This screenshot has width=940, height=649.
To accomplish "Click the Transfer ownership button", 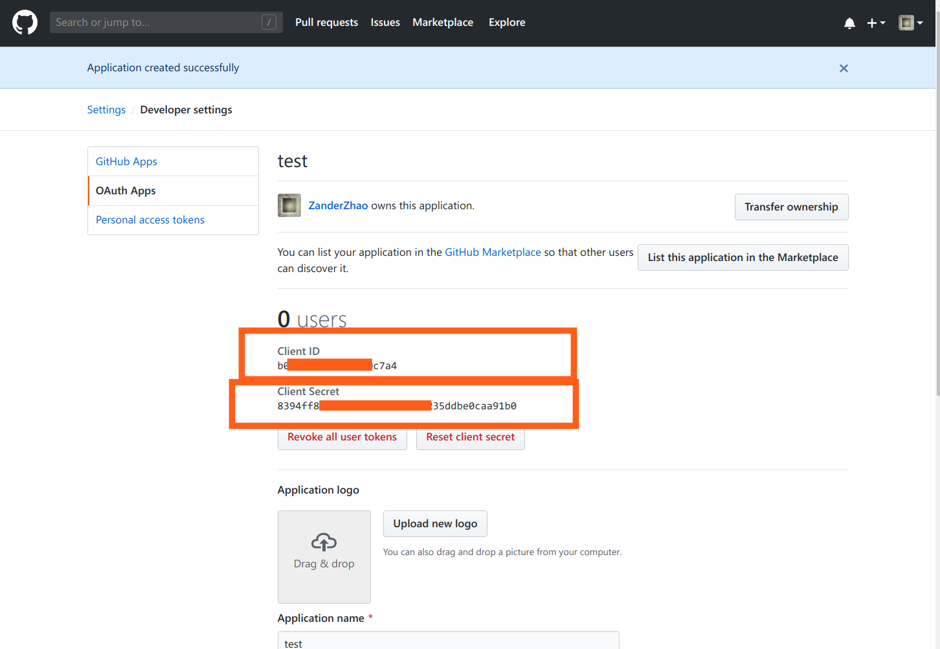I will click(x=791, y=207).
